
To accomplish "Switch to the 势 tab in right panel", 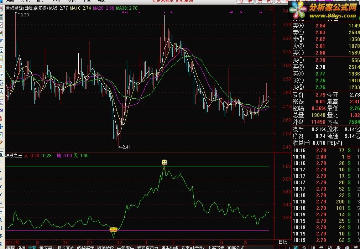I will pos(330,248).
